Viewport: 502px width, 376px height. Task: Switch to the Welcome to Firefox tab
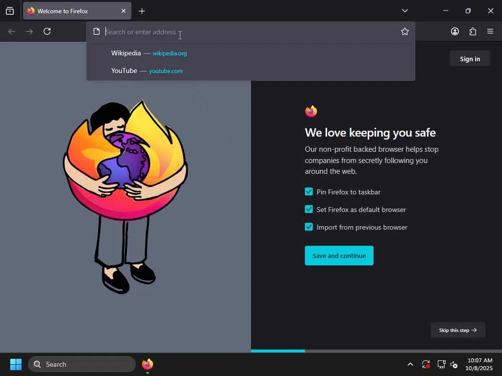77,11
